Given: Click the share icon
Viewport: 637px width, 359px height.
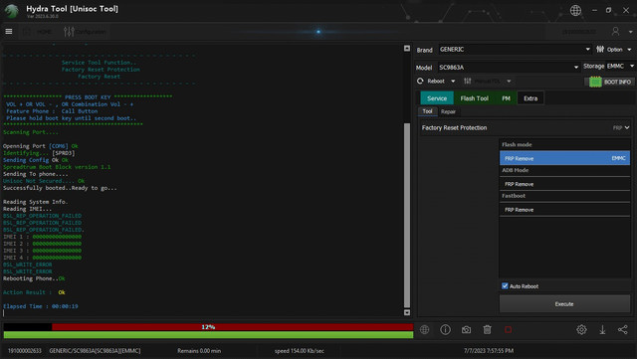Looking at the screenshot, I should (x=623, y=330).
